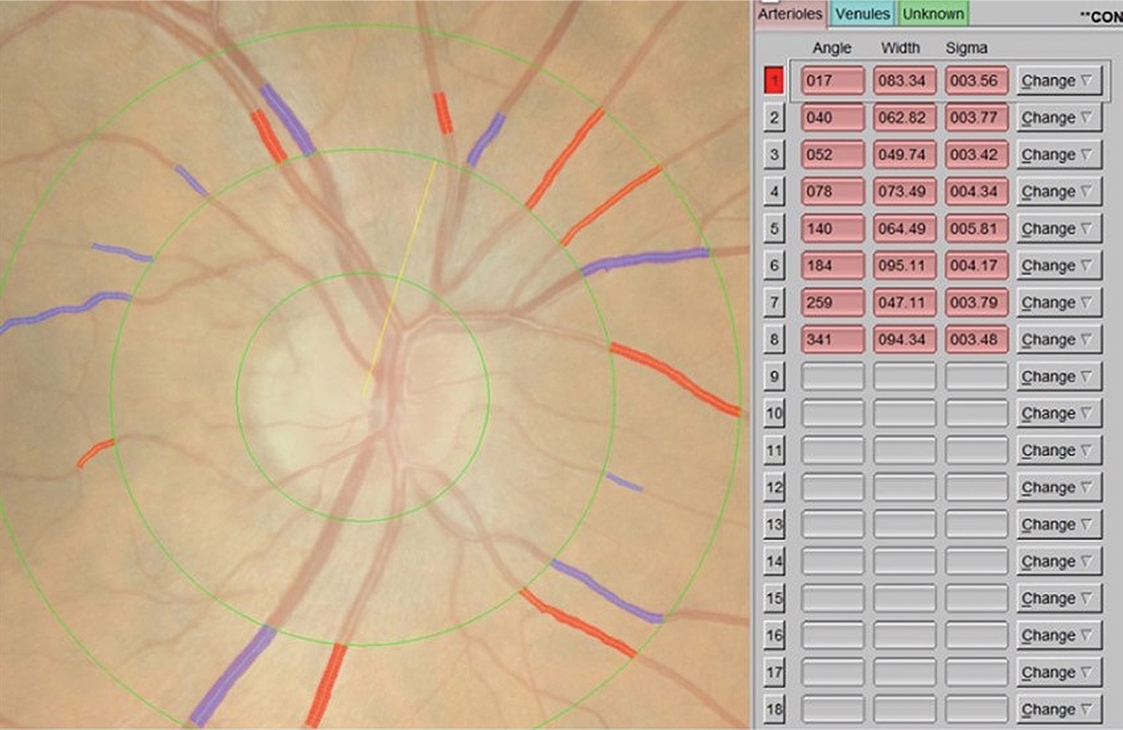Open Change dropdown for row 11
This screenshot has height=730, width=1123.
click(x=1059, y=450)
